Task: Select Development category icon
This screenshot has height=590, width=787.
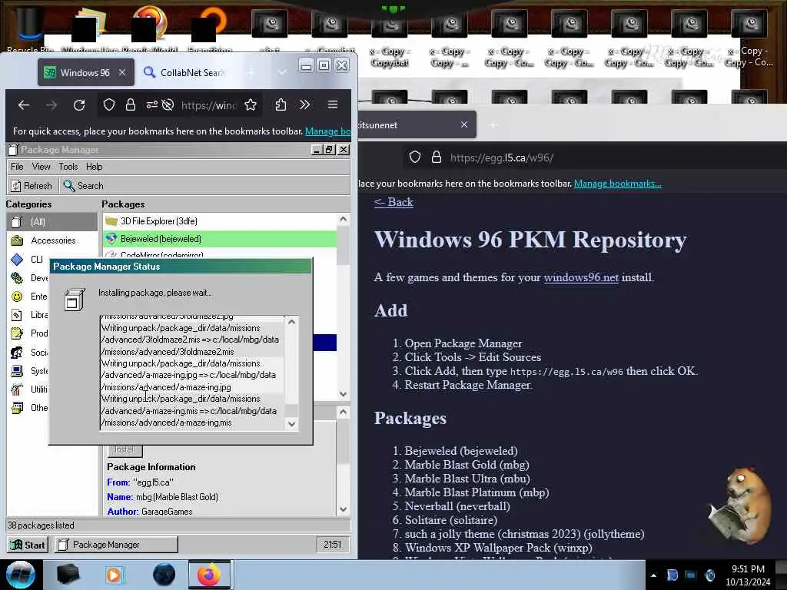Action: (x=17, y=278)
